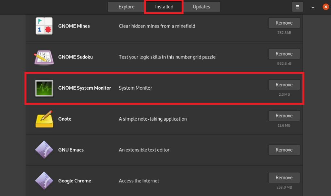Click the 782.3 kB size label

point(284,33)
